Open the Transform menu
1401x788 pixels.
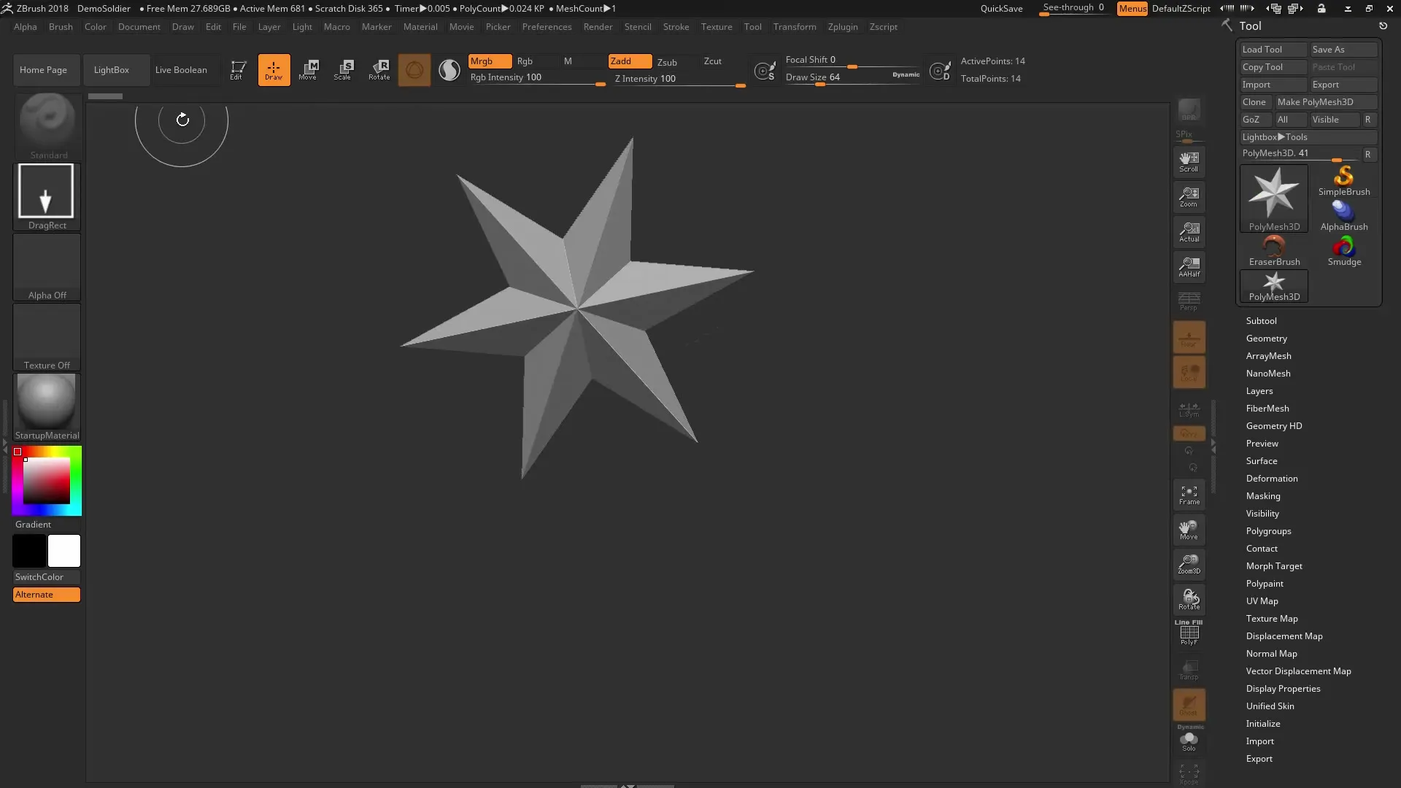795,27
